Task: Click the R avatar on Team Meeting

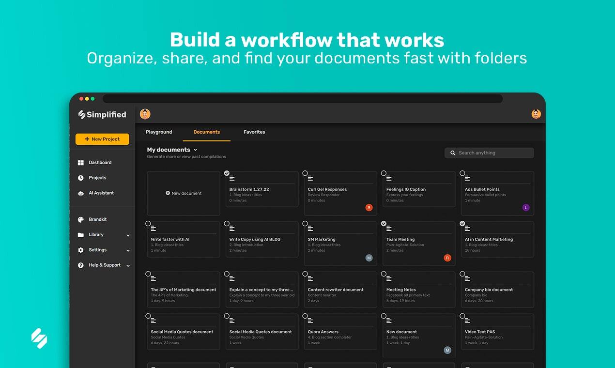Action: (x=447, y=258)
